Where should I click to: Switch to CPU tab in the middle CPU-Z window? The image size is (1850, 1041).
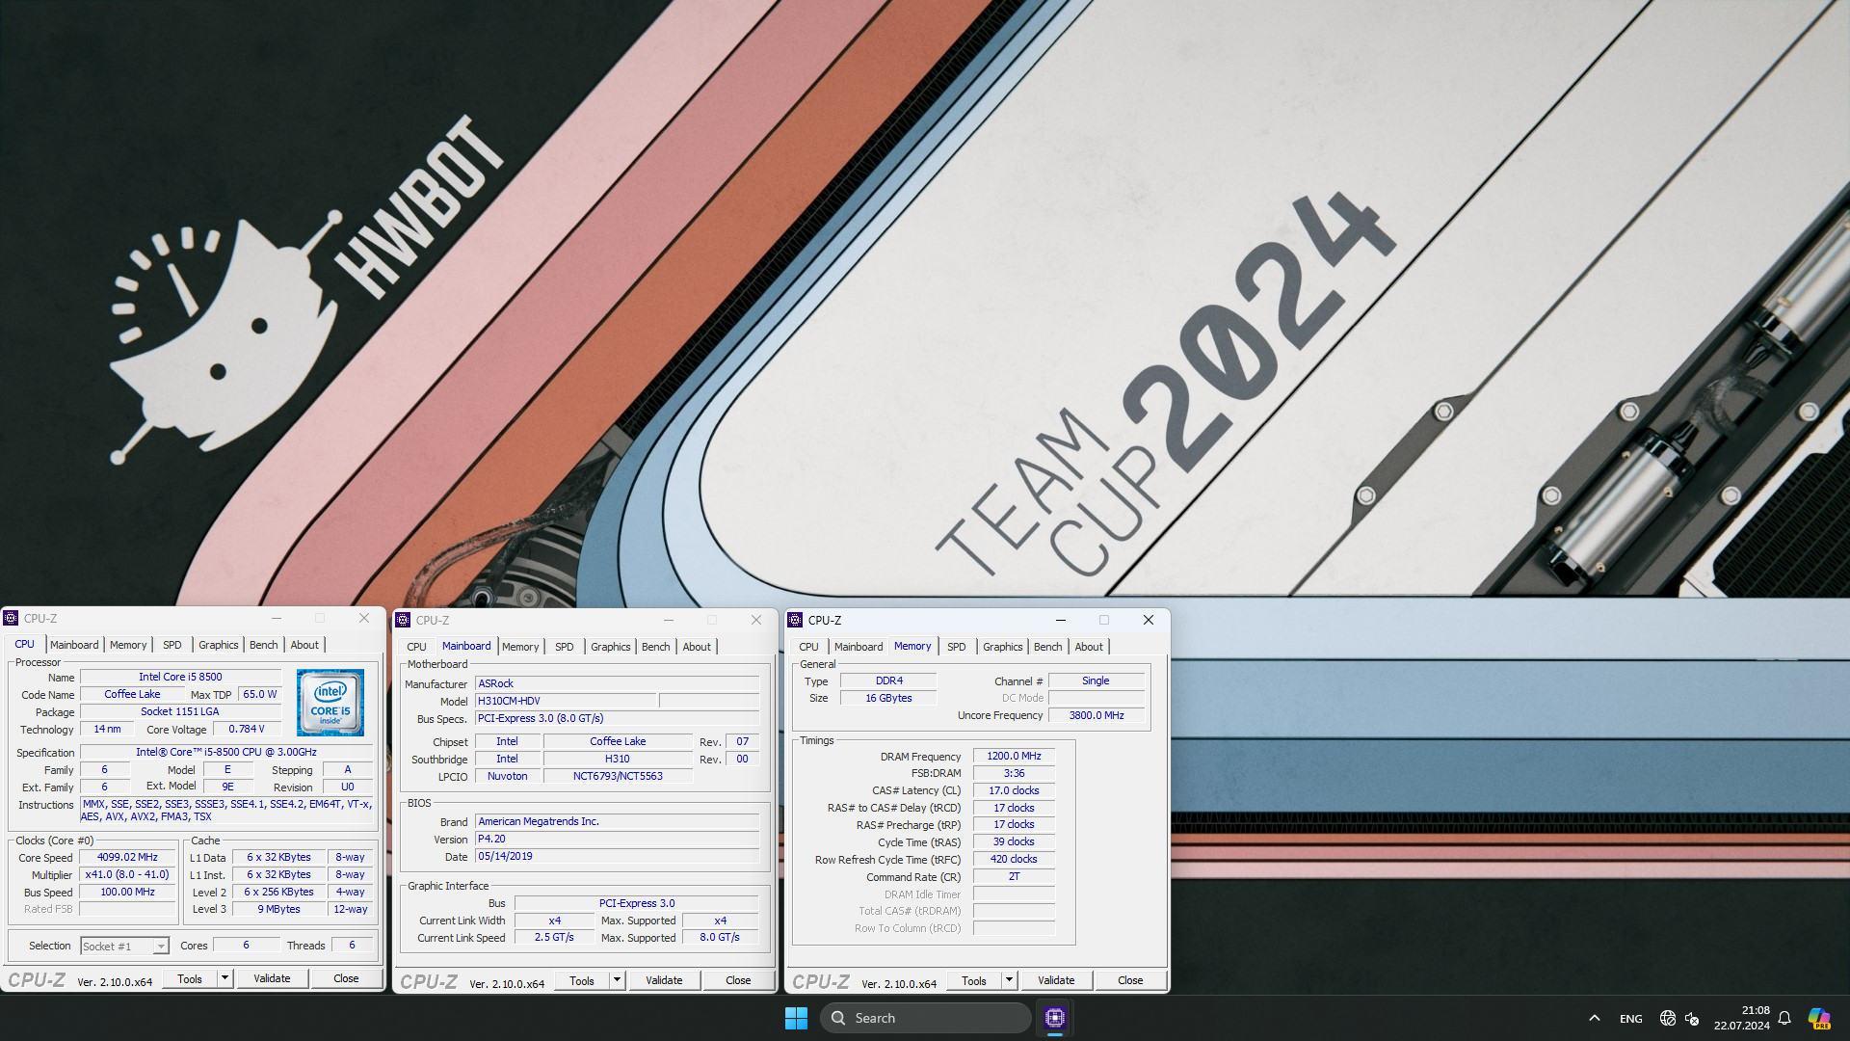point(416,647)
